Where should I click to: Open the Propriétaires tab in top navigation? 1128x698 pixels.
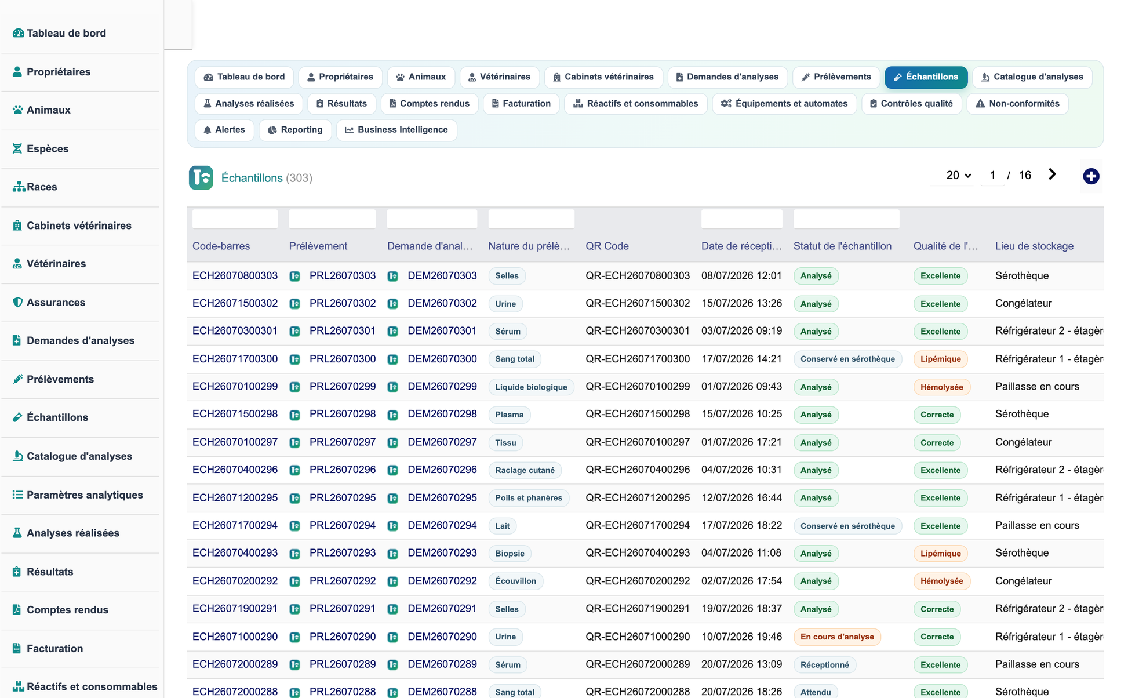tap(340, 77)
